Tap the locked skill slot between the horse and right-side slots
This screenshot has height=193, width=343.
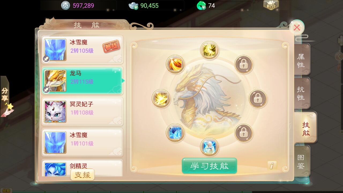(244, 64)
